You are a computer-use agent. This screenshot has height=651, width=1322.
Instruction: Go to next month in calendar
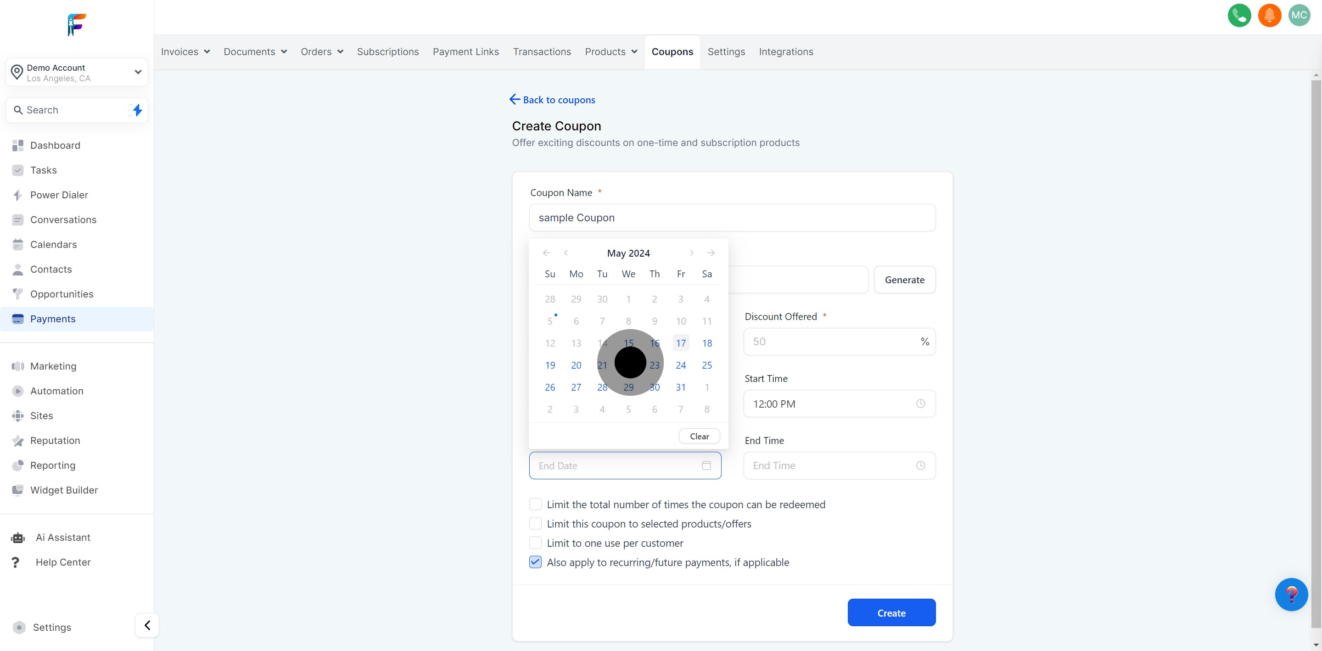(691, 253)
